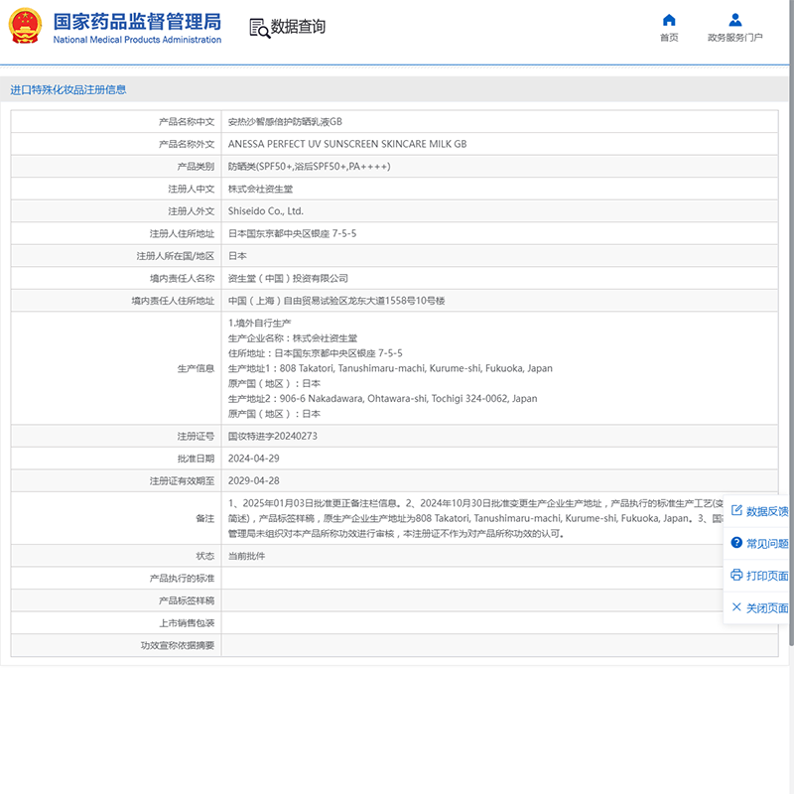Click Shiseido Co., Ltd. value
Viewport: 794px width, 794px height.
265,211
